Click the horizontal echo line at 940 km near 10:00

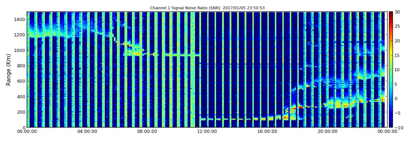click(183, 55)
